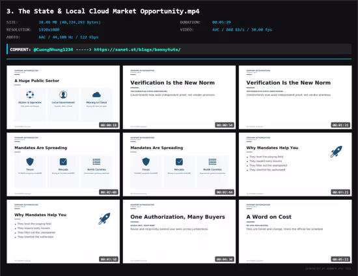Click the Moving to Cloud cloud icon
The width and height of the screenshot is (358, 276).
point(96,94)
